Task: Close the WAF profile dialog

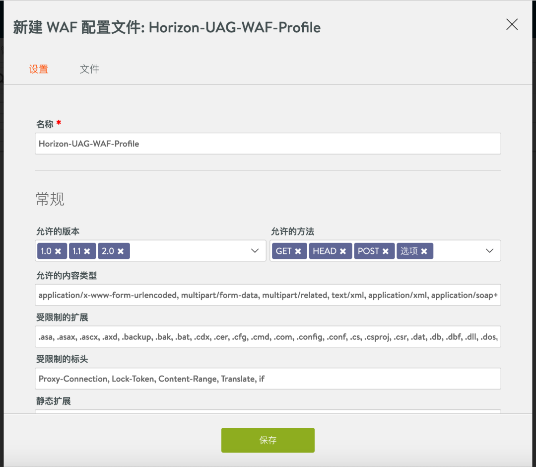Action: pyautogui.click(x=512, y=24)
